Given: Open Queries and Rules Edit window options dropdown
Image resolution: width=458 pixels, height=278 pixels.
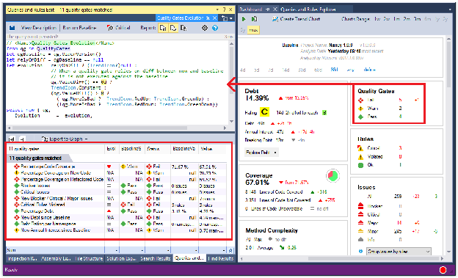Looking at the screenshot, I should pyautogui.click(x=217, y=10).
